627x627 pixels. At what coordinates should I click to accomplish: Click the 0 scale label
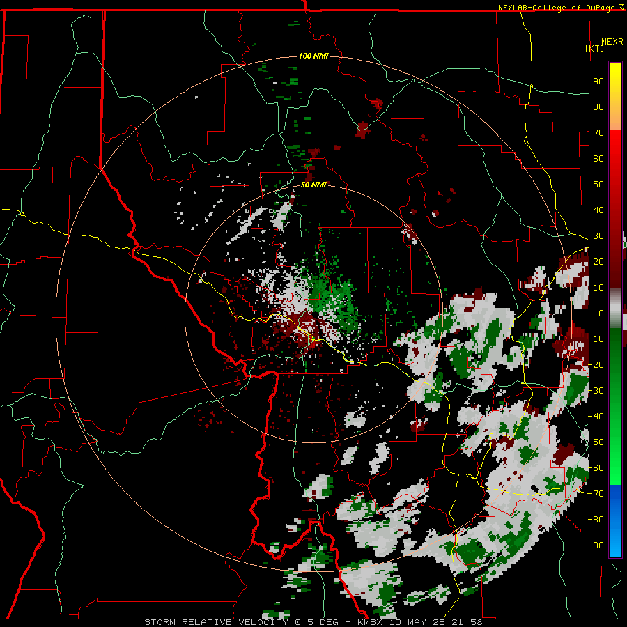coord(601,313)
